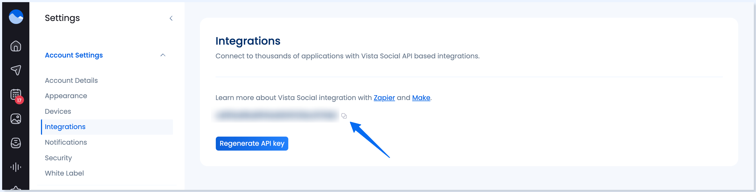The height and width of the screenshot is (192, 756).
Task: Select the Integrations menu item
Action: pyautogui.click(x=65, y=127)
